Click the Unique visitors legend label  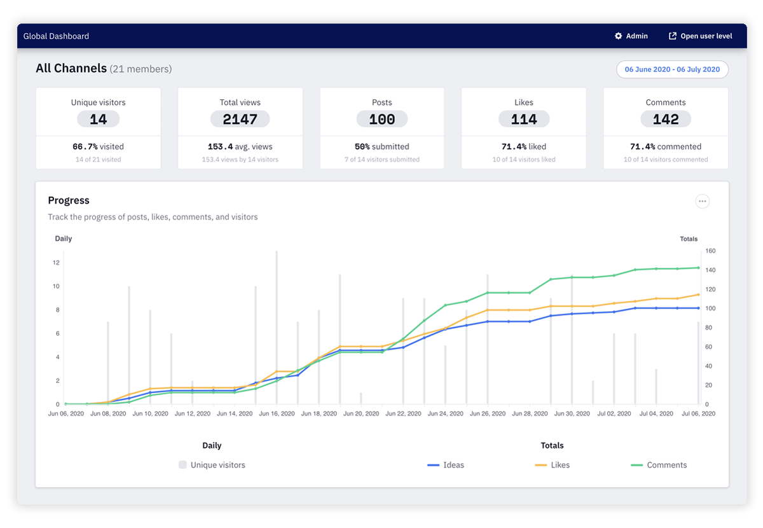click(x=218, y=465)
